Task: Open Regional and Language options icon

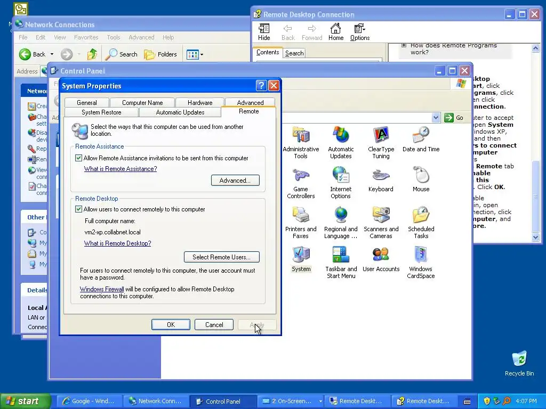Action: pos(341,223)
